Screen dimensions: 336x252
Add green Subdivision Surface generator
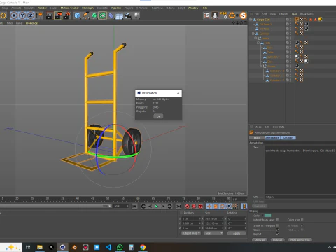94,15
